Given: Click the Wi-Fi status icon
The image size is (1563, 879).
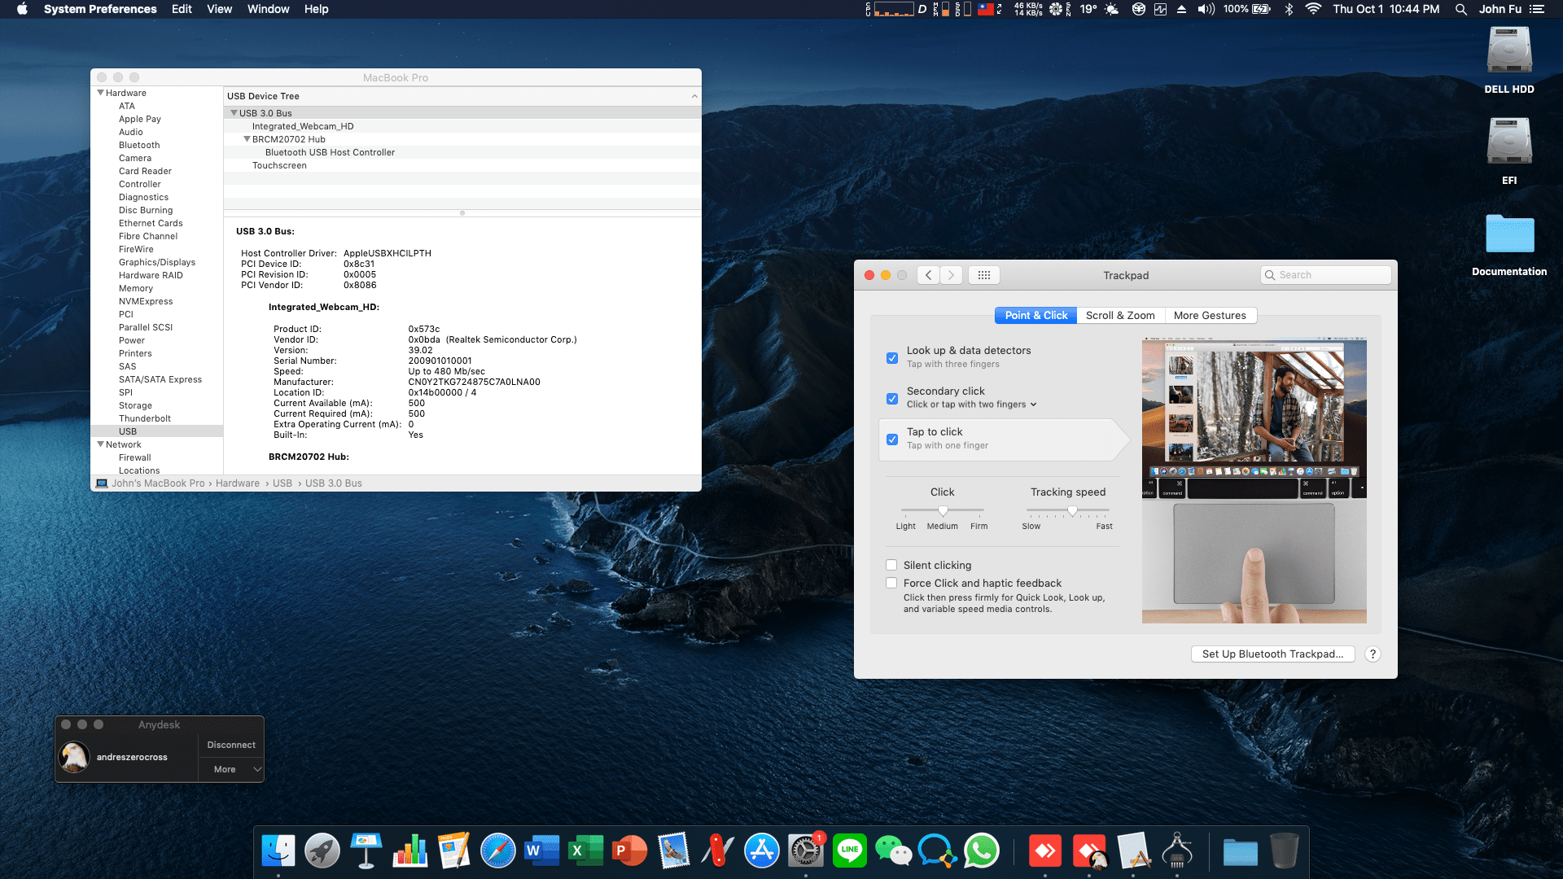Looking at the screenshot, I should coord(1312,9).
